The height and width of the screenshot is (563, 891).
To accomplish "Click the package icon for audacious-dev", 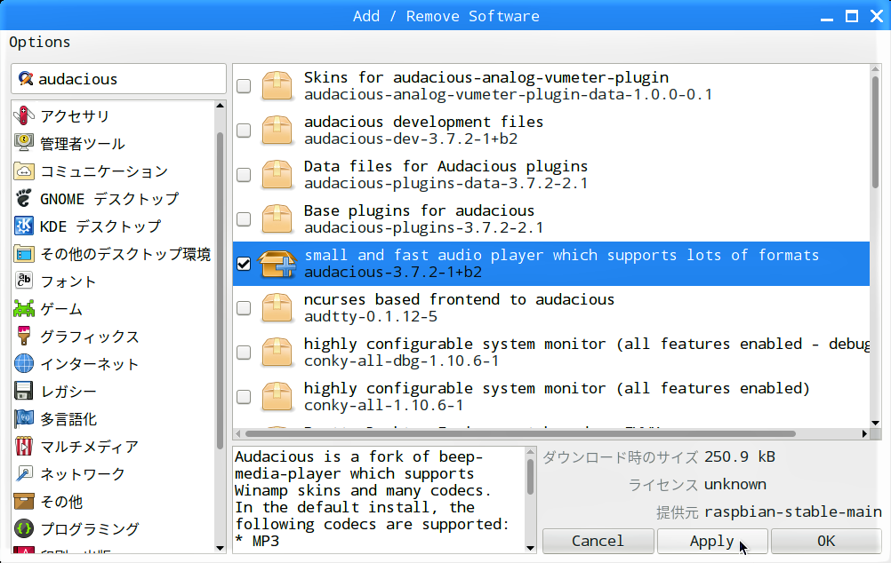I will (277, 130).
